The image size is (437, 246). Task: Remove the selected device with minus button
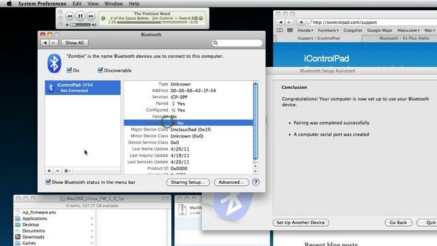(57, 171)
